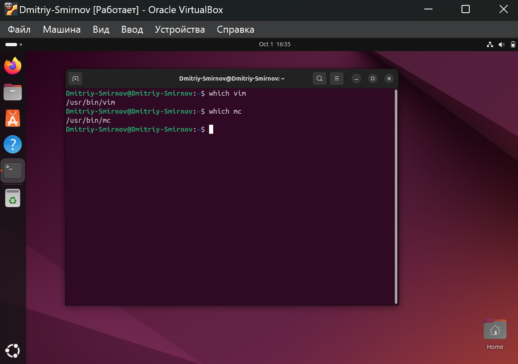Open the Home folder desktop icon
This screenshot has width=518, height=364.
(495, 333)
